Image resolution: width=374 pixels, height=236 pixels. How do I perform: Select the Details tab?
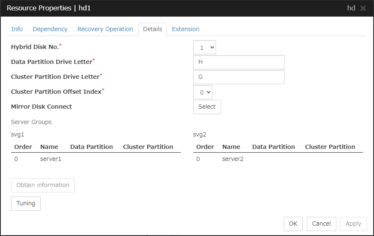pyautogui.click(x=152, y=29)
